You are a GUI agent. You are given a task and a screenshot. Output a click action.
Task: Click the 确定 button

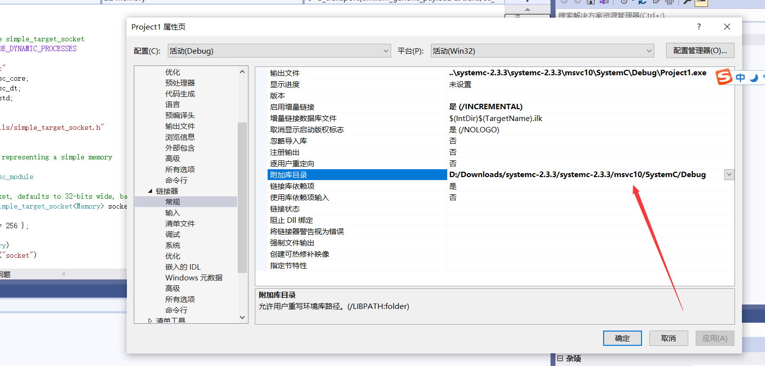point(622,338)
